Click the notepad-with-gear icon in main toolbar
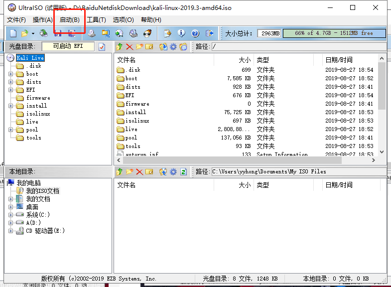391x287 pixels. click(x=167, y=33)
